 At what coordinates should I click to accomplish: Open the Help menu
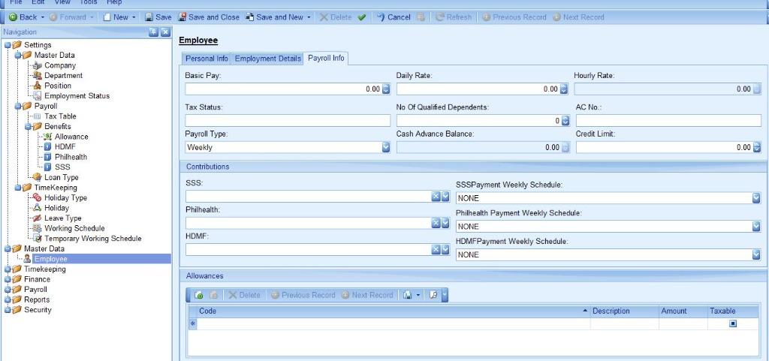[x=114, y=2]
